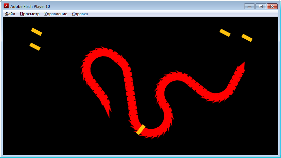Maximize the Adobe Flash Player window
This screenshot has height=158, width=281.
(261, 7)
